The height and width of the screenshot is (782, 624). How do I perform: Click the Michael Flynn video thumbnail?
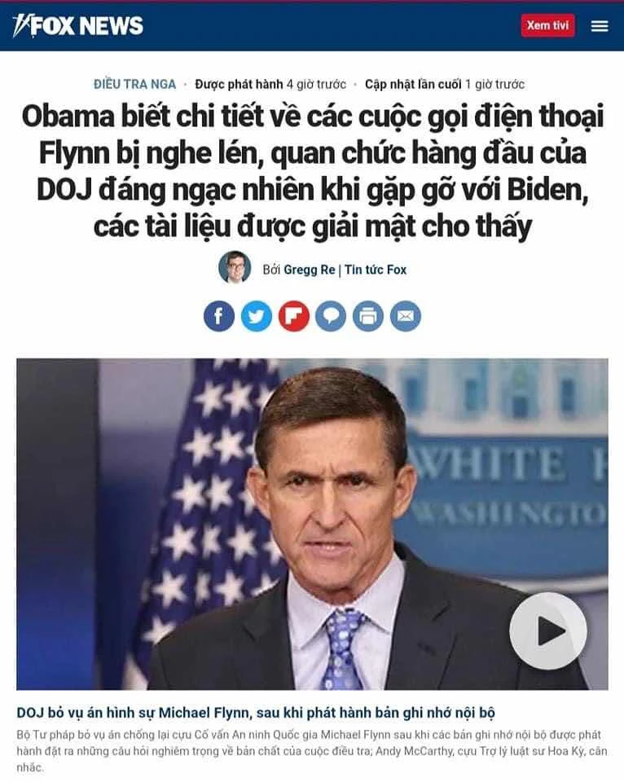pos(312,524)
